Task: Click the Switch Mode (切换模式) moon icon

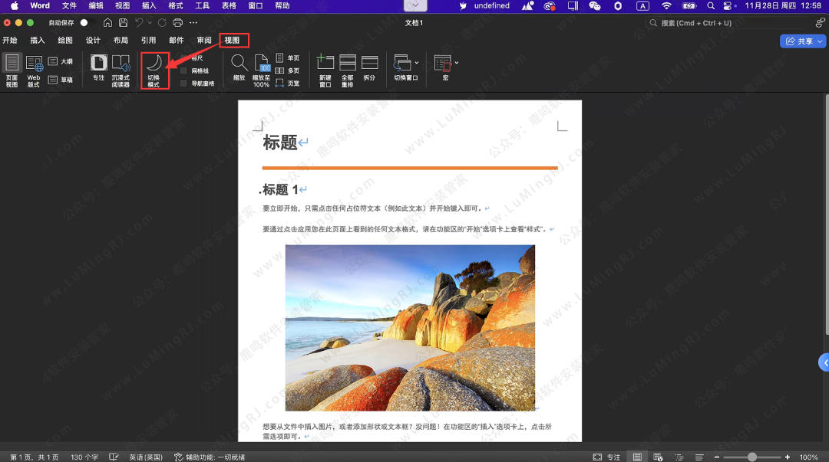Action: (154, 63)
